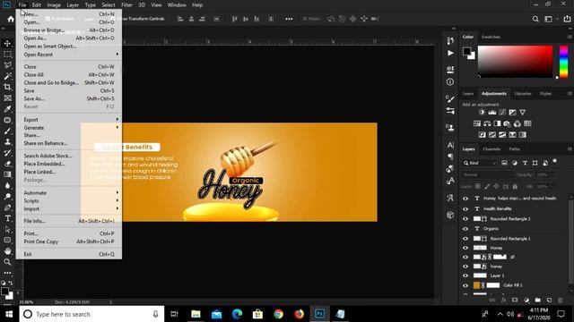The height and width of the screenshot is (322, 574).
Task: Select the Crop tool
Action: tap(7, 88)
